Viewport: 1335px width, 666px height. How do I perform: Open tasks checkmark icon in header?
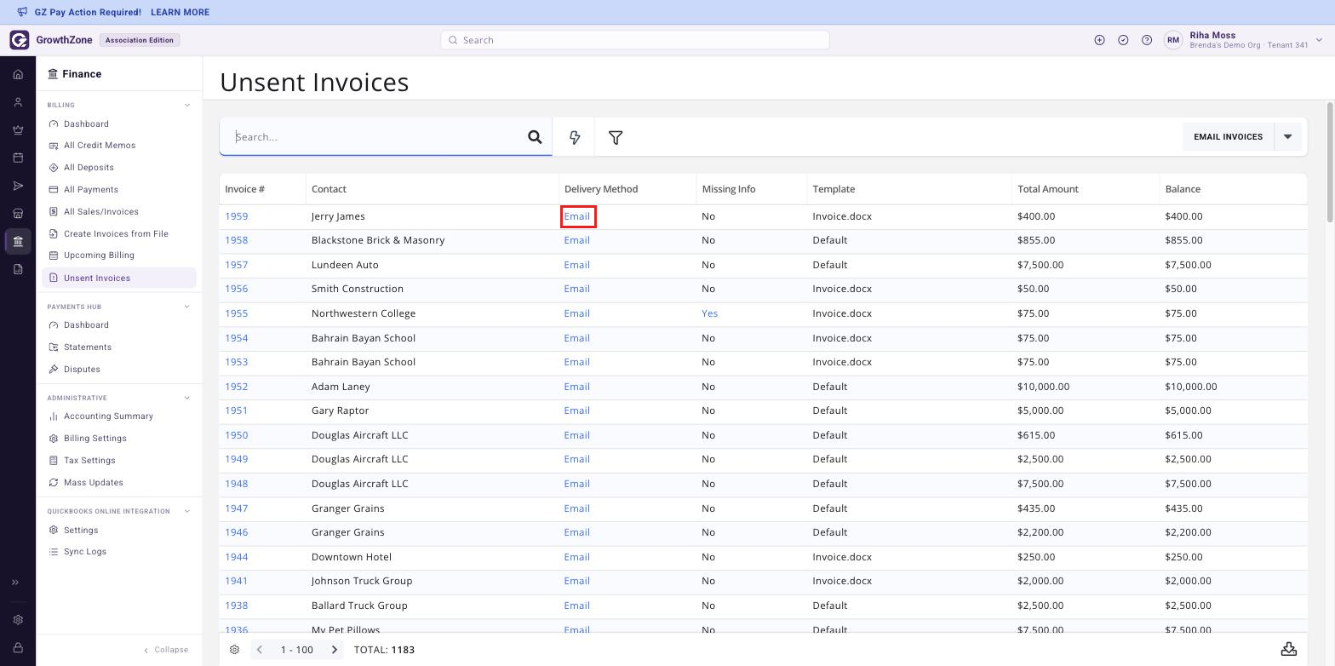(1123, 40)
